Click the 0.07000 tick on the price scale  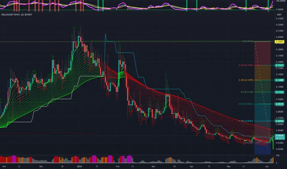(x=280, y=118)
